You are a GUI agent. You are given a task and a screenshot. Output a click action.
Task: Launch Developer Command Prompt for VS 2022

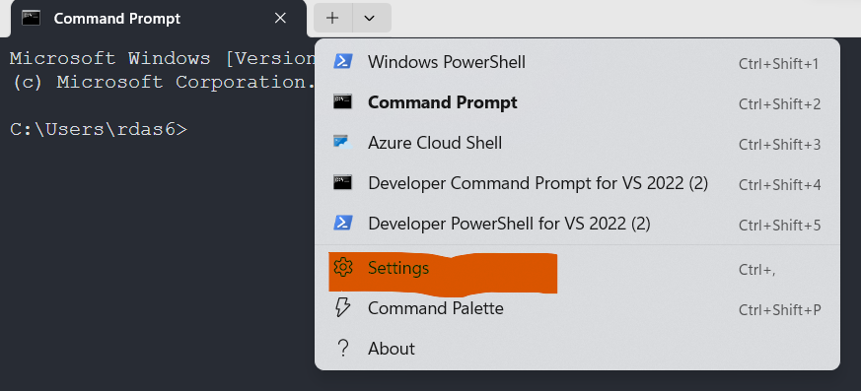point(577,183)
